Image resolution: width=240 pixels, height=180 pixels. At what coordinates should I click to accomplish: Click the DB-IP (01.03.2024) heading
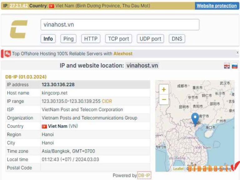click(26, 77)
